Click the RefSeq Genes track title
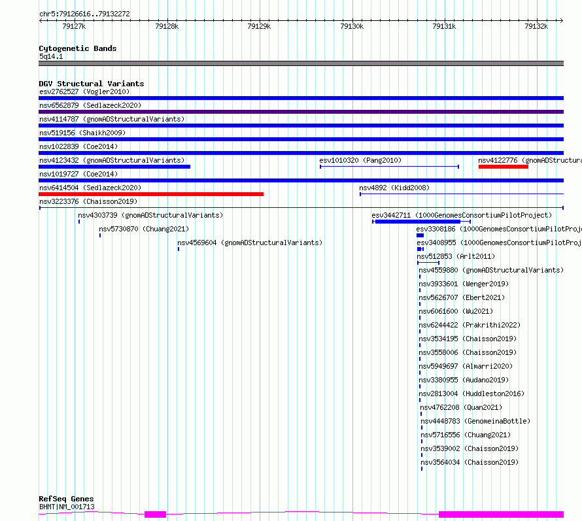Image resolution: width=582 pixels, height=521 pixels. (x=66, y=499)
